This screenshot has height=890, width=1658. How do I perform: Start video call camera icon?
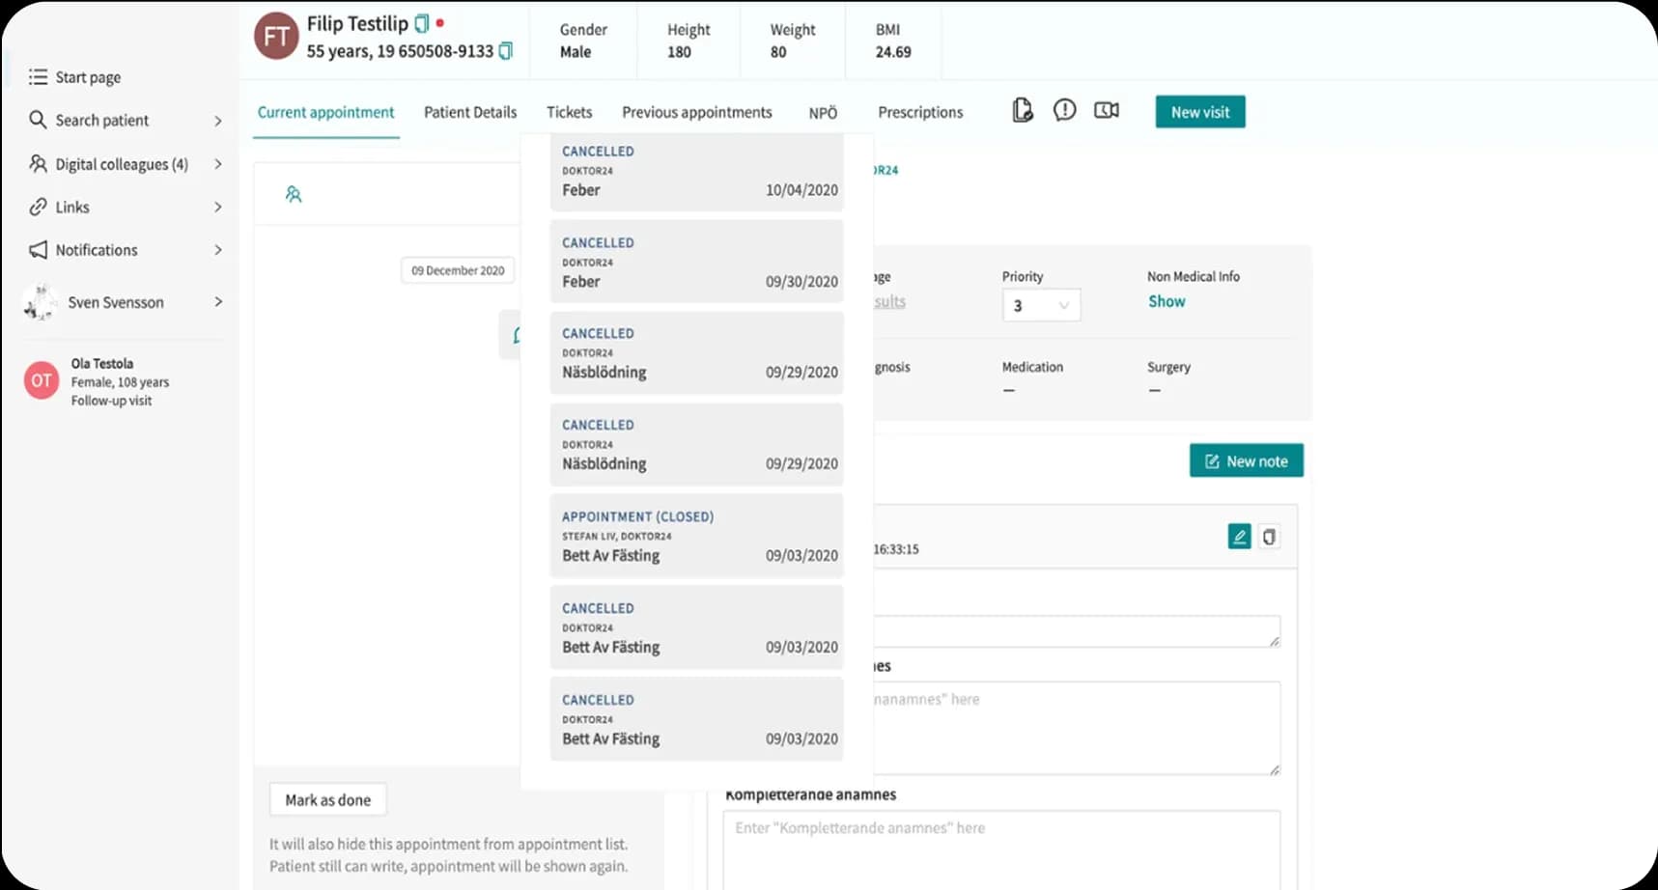(1107, 110)
